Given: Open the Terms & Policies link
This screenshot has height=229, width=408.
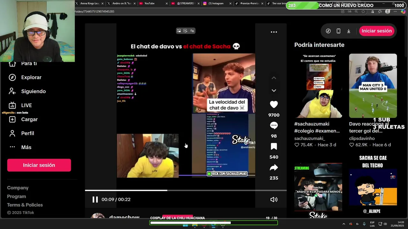Looking at the screenshot, I should tap(25, 205).
